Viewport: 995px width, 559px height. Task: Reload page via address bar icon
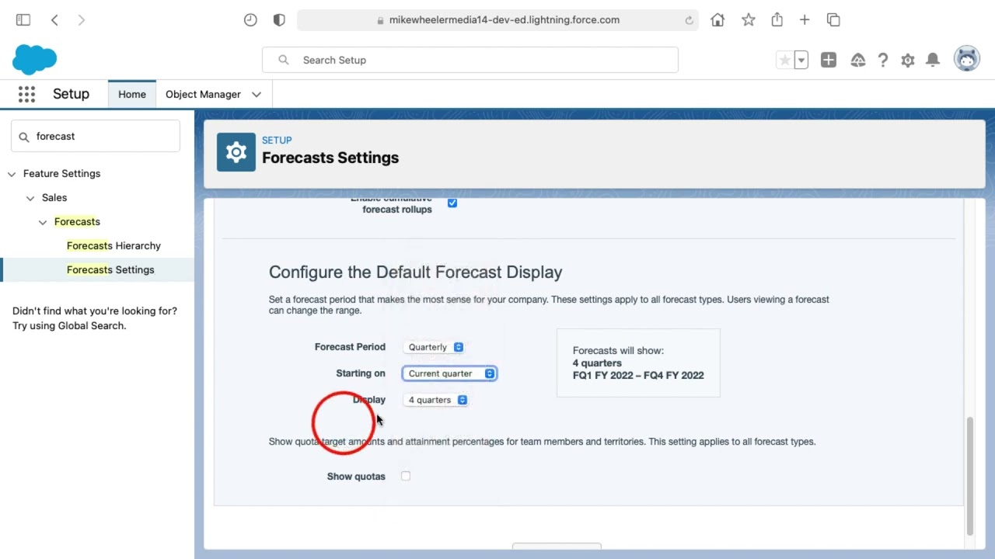(x=689, y=20)
